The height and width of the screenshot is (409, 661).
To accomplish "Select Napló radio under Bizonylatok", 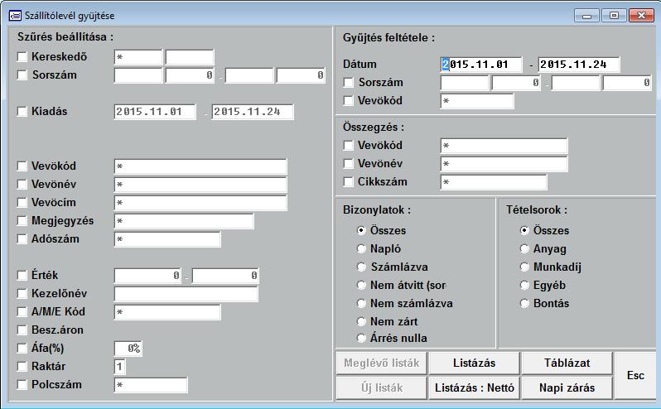I will (x=361, y=249).
